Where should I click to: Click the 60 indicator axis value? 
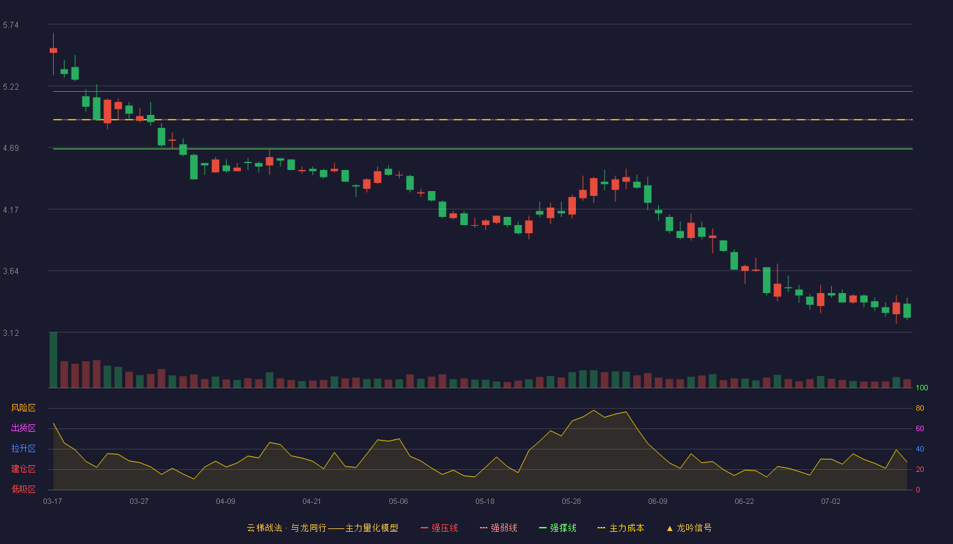click(x=920, y=428)
